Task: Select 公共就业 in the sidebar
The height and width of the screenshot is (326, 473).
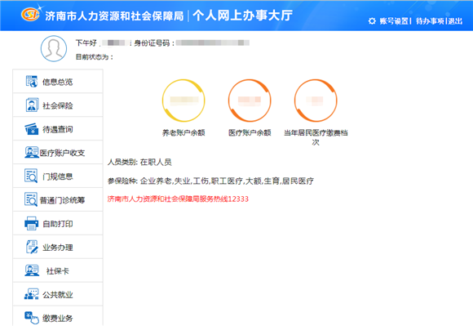Action: click(x=58, y=294)
